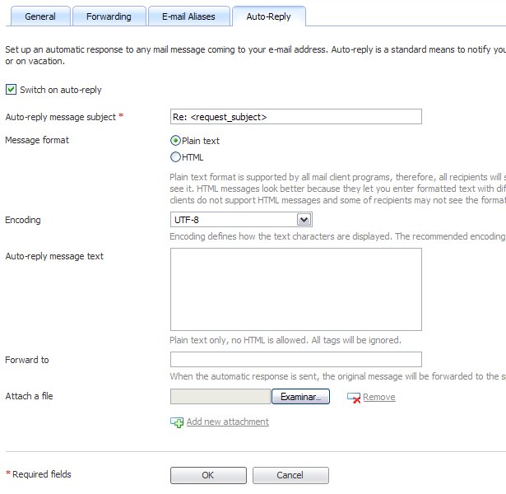Select the HTML message format
Viewport: 506px width, 494px height.
(x=175, y=157)
